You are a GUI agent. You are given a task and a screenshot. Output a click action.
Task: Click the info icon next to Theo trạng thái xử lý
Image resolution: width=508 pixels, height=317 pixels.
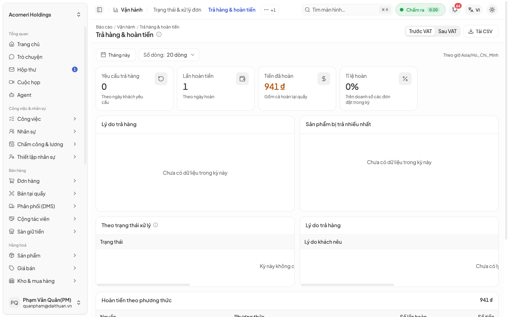tap(156, 225)
